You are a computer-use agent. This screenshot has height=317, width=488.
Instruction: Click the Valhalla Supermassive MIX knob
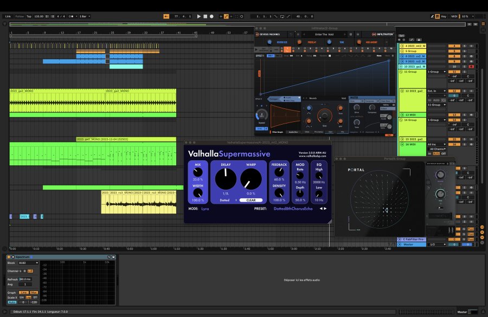(197, 172)
